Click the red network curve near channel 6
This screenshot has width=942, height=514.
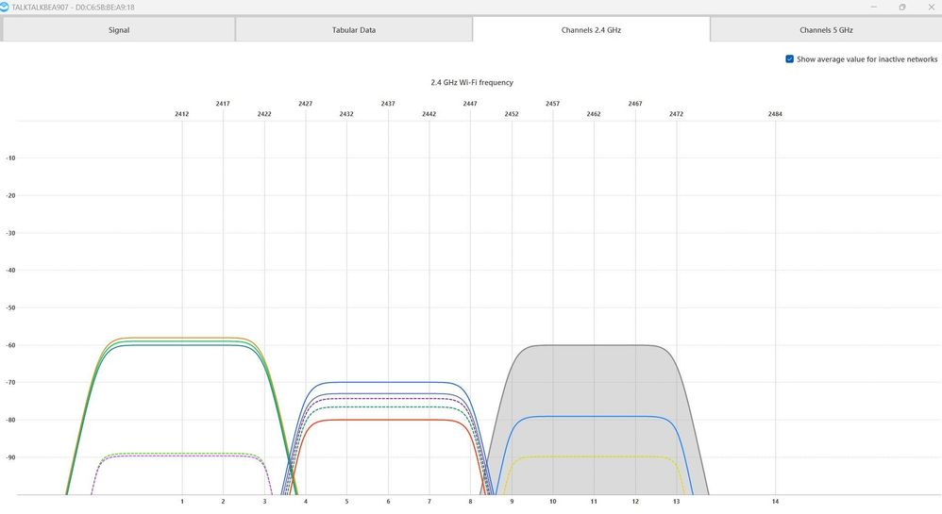pos(387,421)
